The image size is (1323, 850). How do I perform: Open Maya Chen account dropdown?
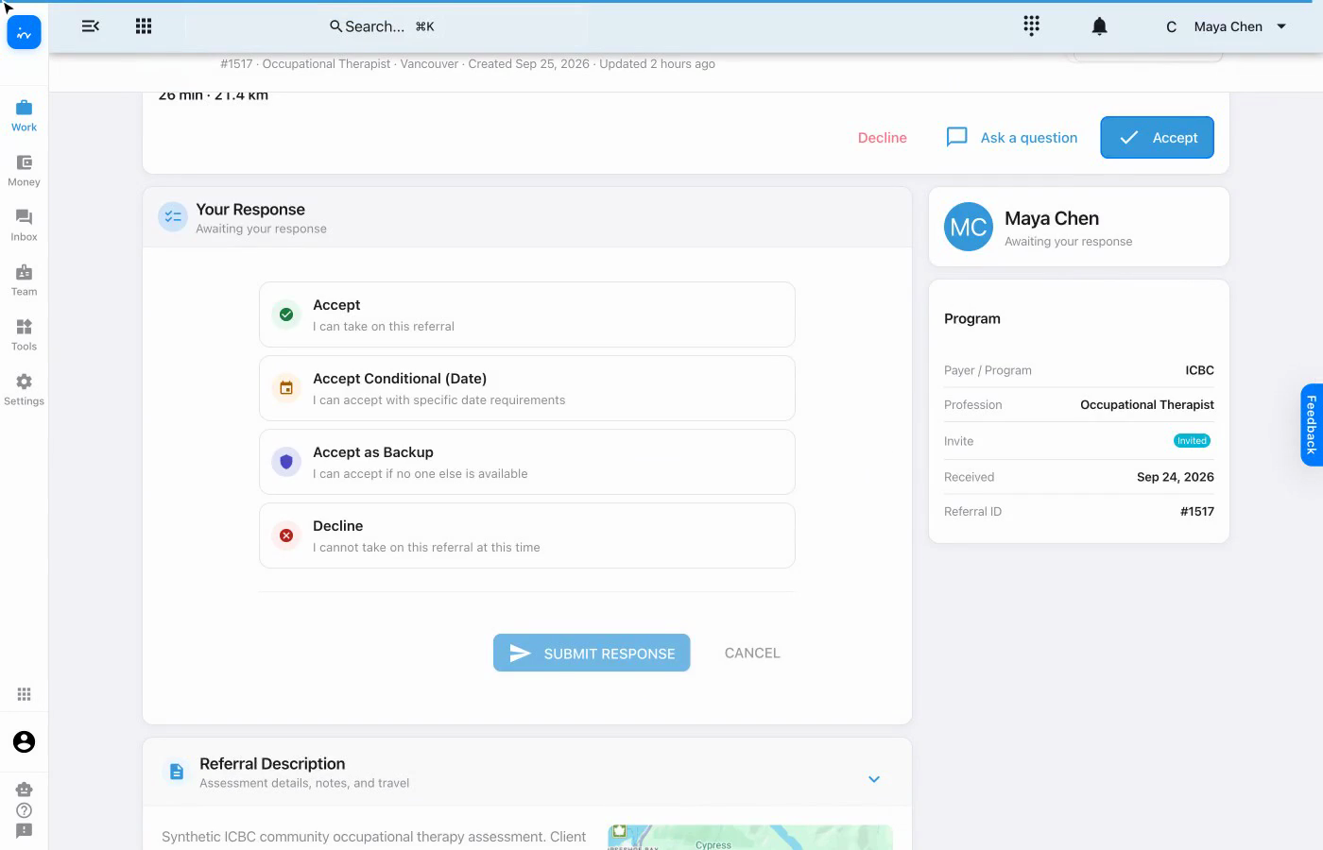1227,26
